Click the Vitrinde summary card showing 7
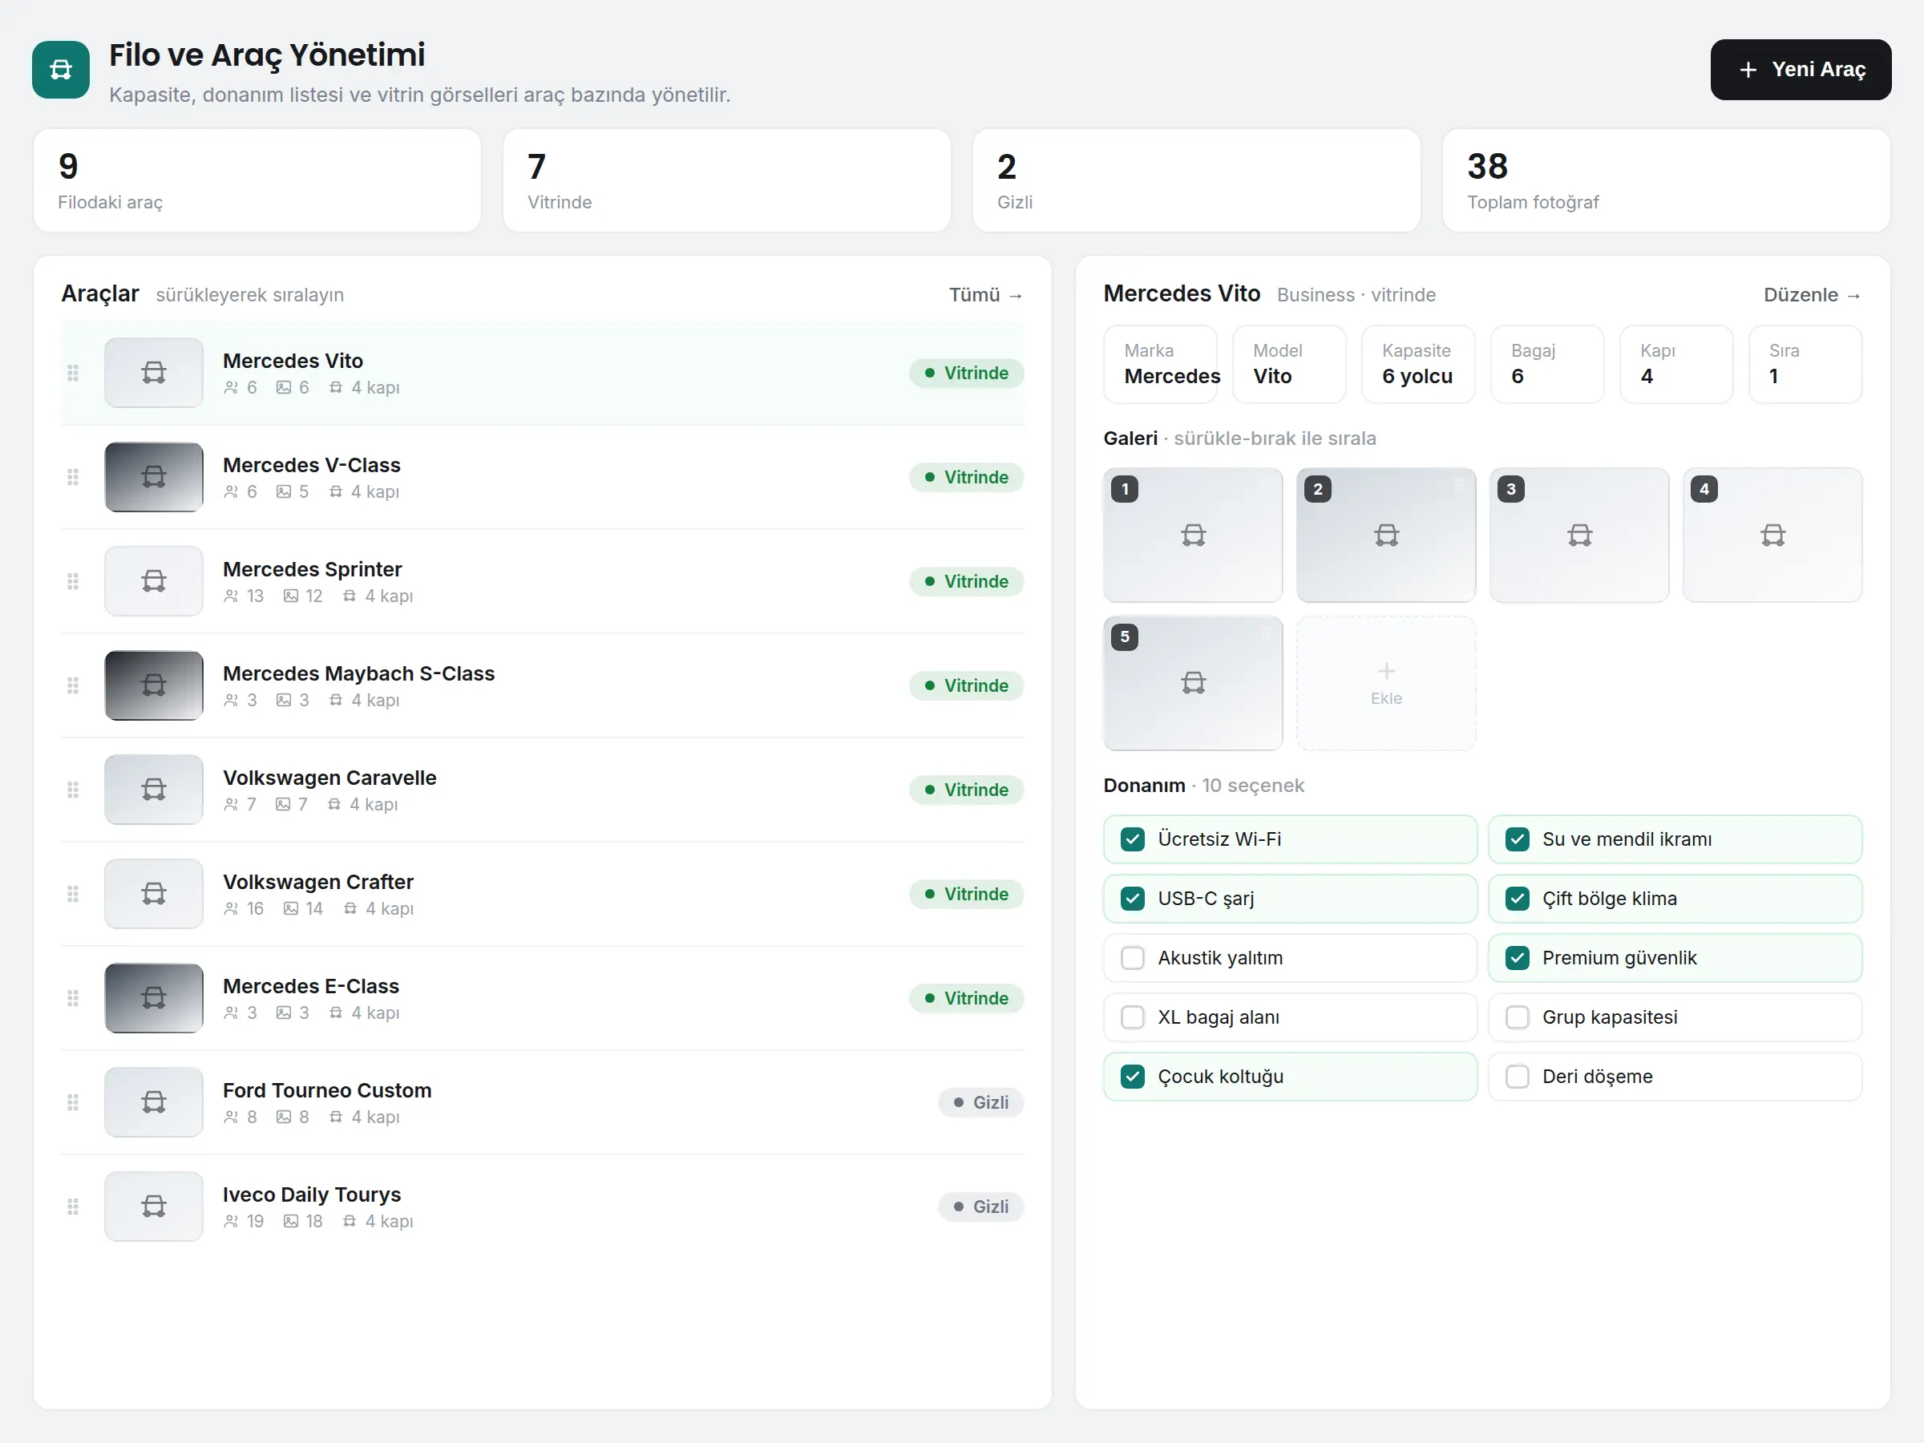 point(726,181)
